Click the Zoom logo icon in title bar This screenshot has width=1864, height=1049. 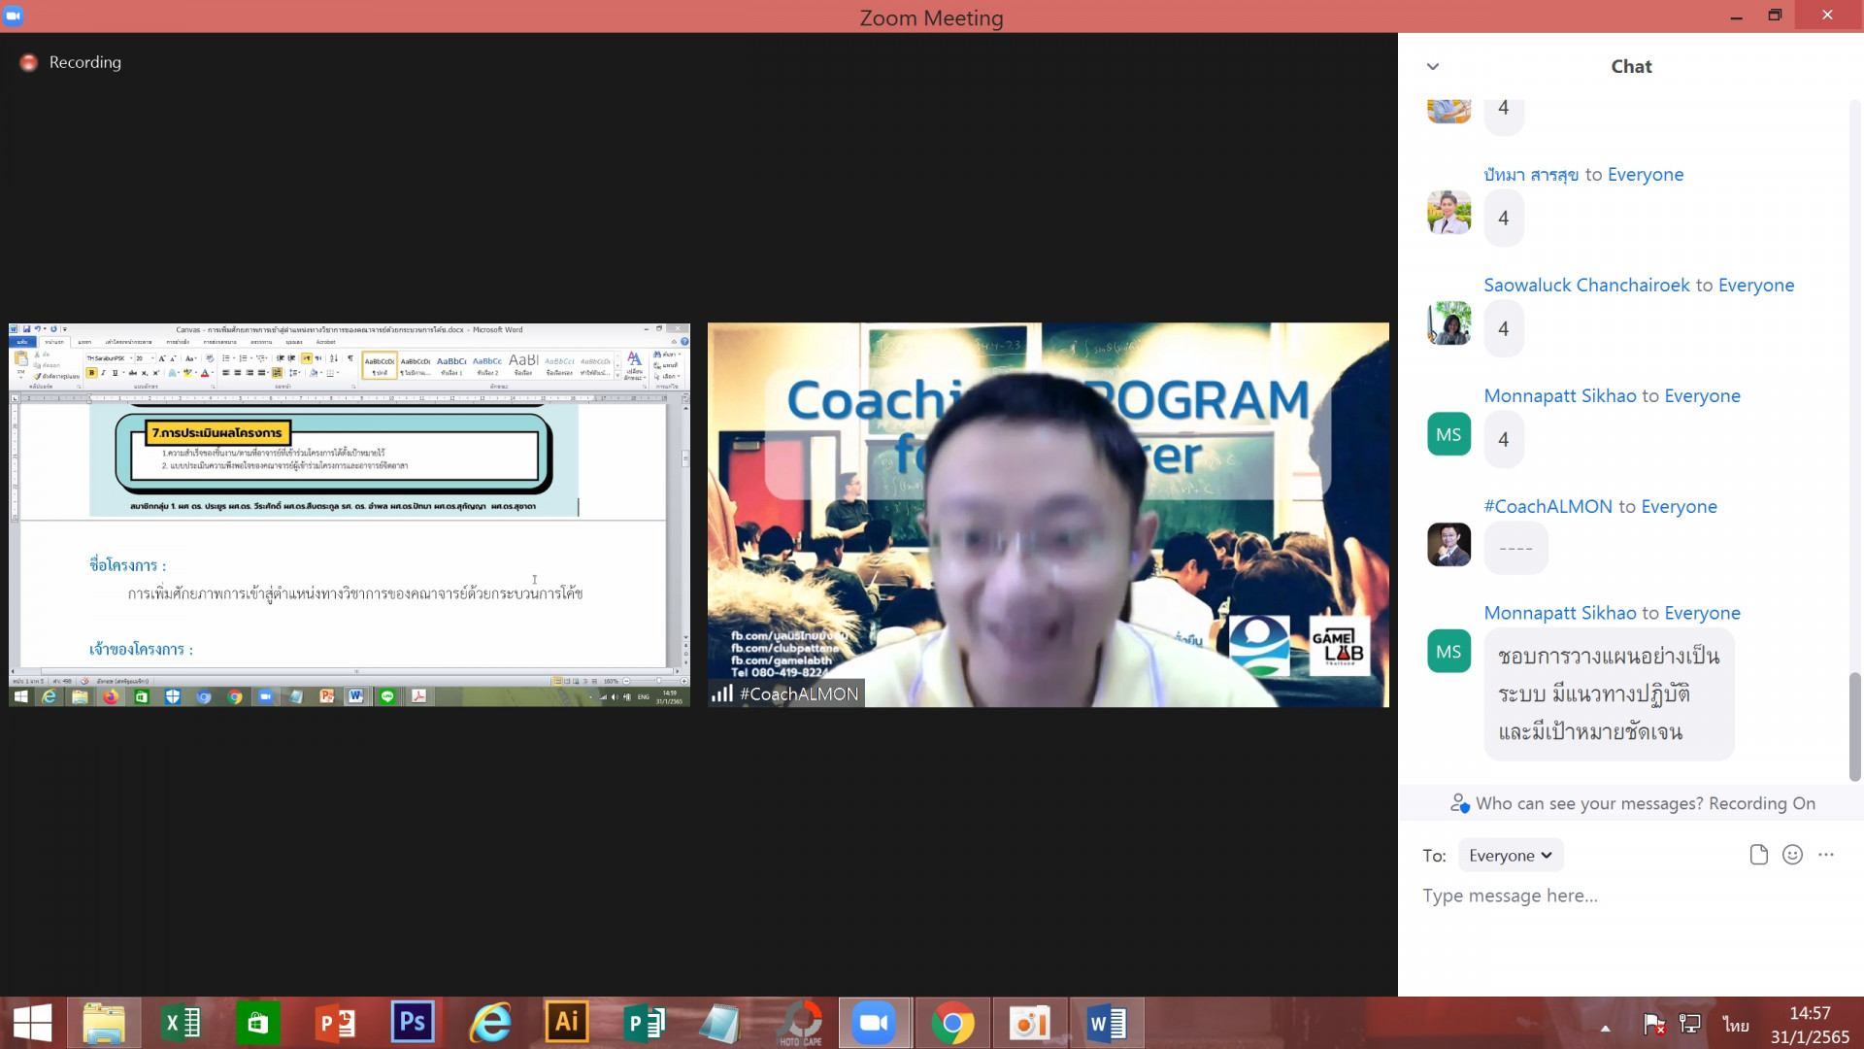click(x=14, y=17)
